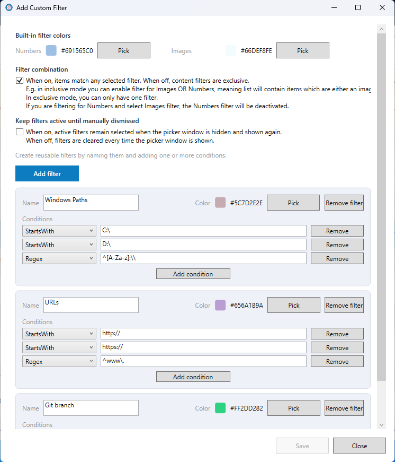Remove the URLs filter entirely
Viewport: 395px width, 462px height.
[344, 305]
